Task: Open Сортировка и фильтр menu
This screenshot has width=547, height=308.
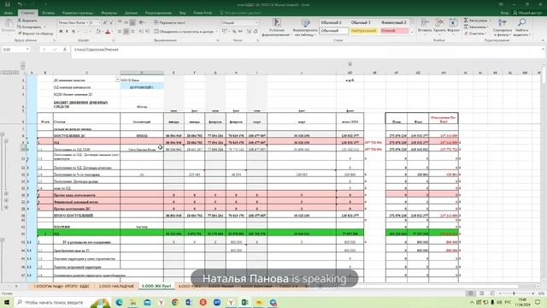Action: click(503, 28)
